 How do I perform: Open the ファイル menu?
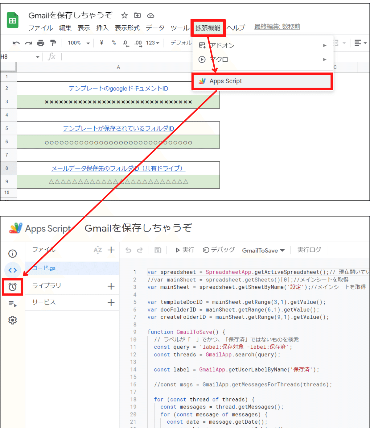[40, 28]
